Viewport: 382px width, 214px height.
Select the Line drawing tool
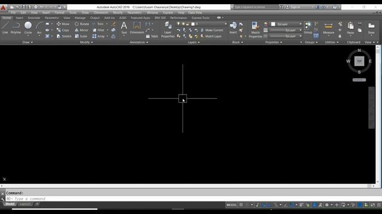[x=5, y=27]
